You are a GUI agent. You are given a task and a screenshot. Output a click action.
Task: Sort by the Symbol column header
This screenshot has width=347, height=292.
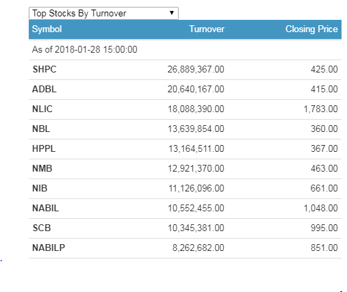(x=47, y=29)
